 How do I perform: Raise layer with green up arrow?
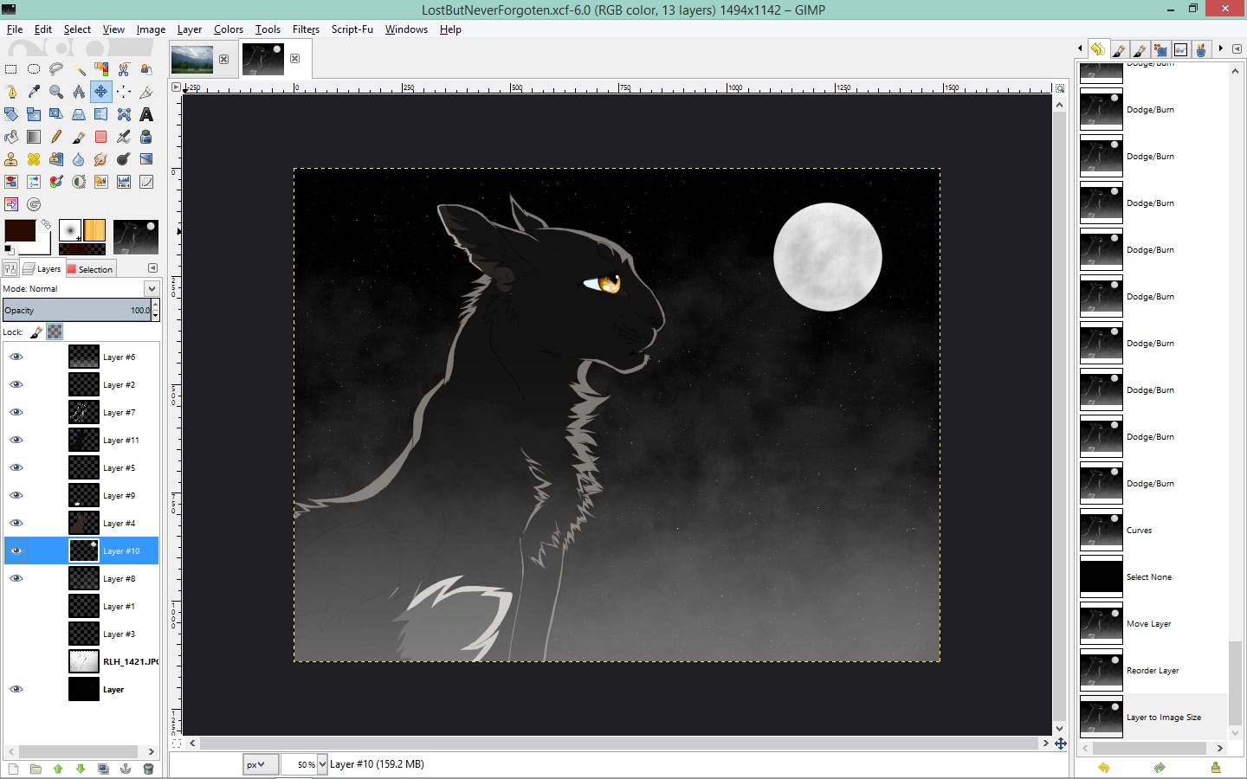coord(58,769)
